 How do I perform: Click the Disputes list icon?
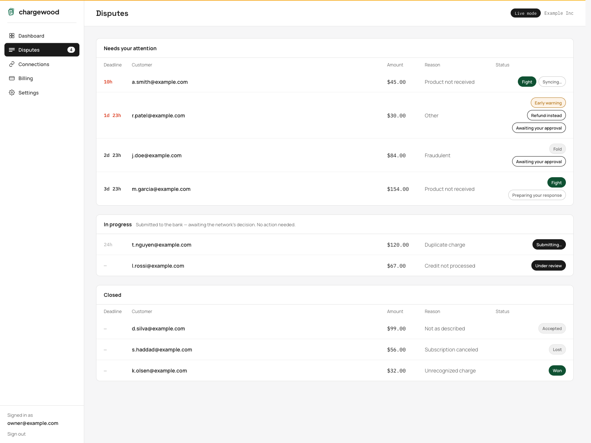(12, 50)
